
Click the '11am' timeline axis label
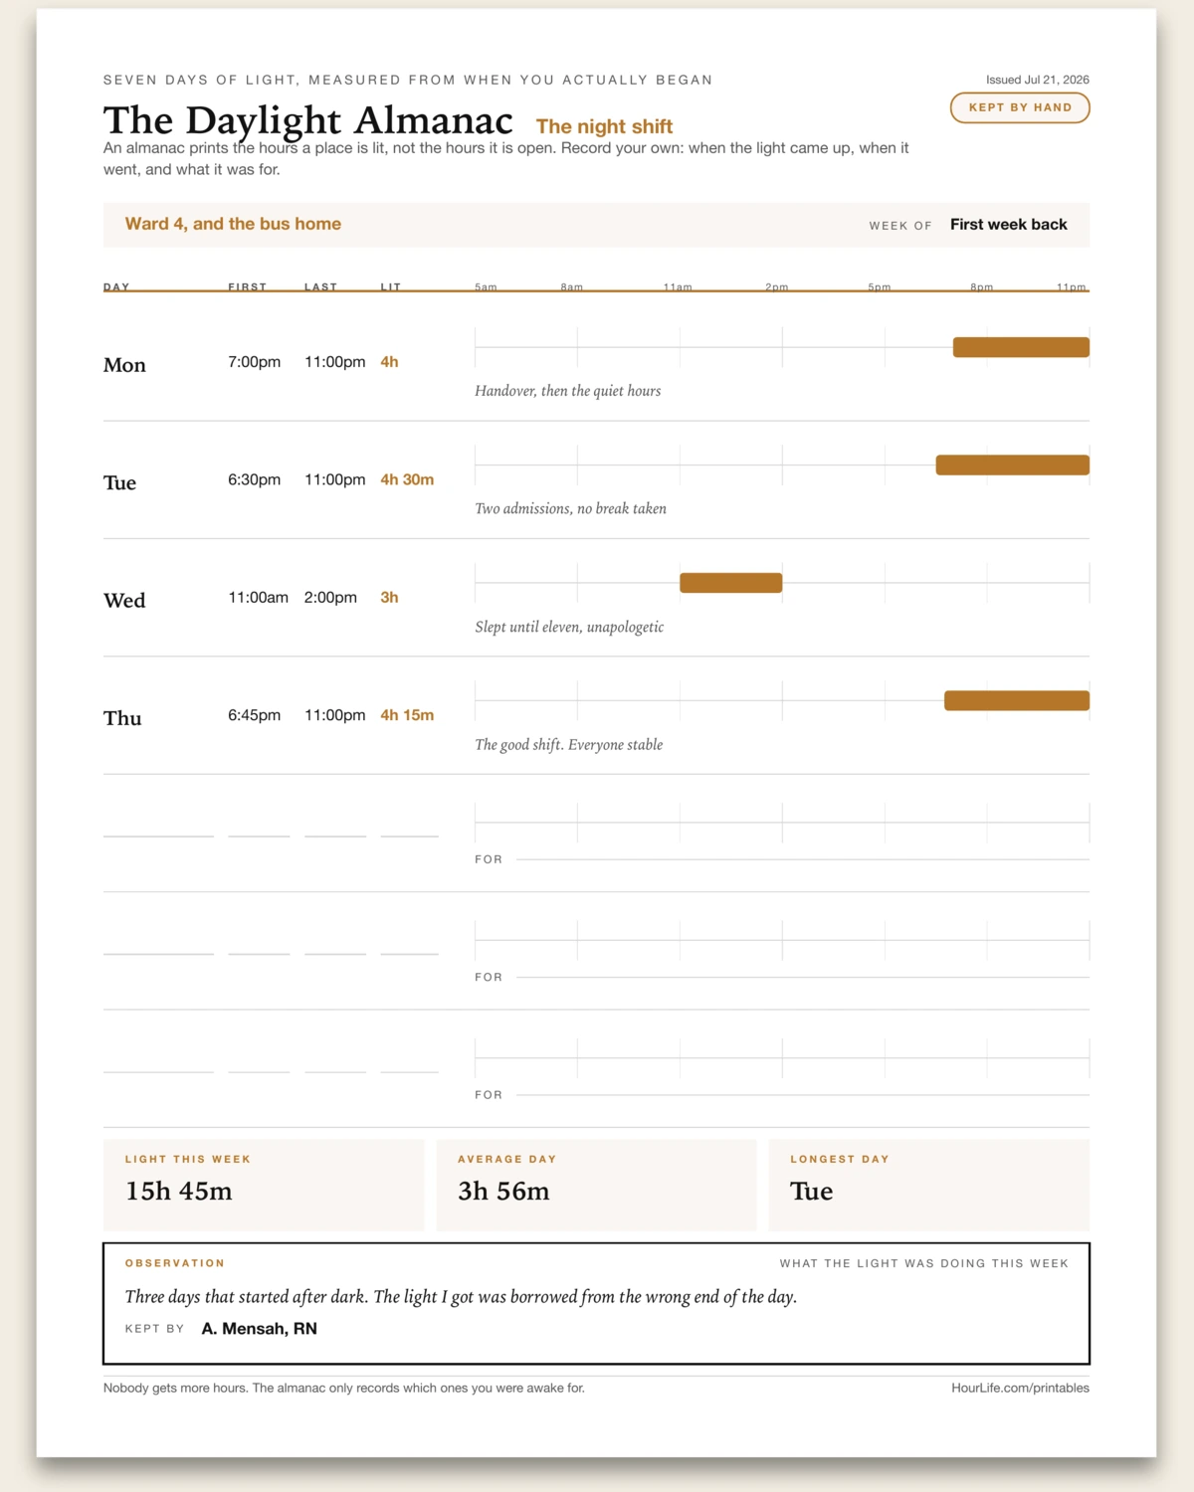pos(678,286)
